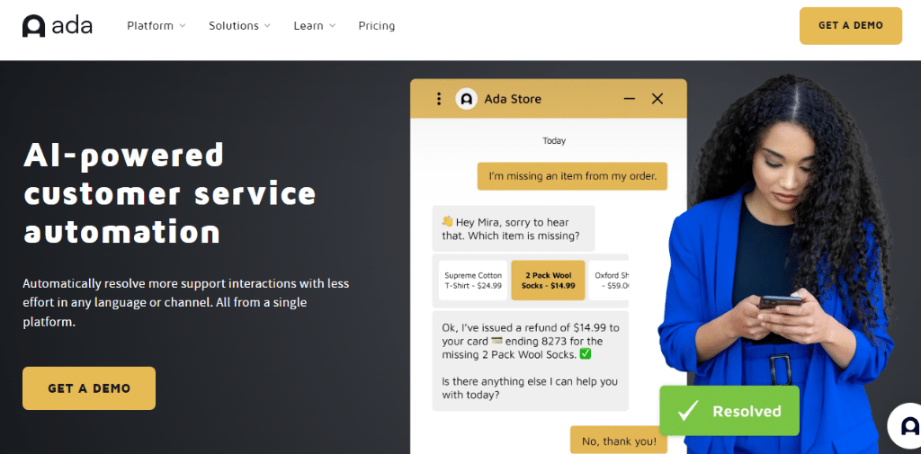
Task: Click the 'Automatically resolve more support interactions' paragraph
Action: point(186,303)
